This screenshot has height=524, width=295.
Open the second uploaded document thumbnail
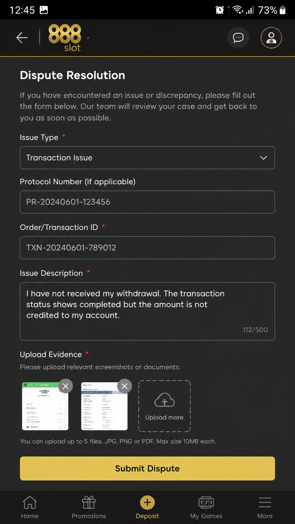pyautogui.click(x=104, y=406)
